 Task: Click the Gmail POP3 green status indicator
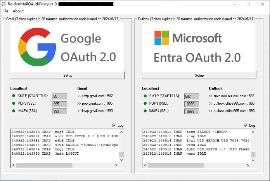[x=14, y=103]
